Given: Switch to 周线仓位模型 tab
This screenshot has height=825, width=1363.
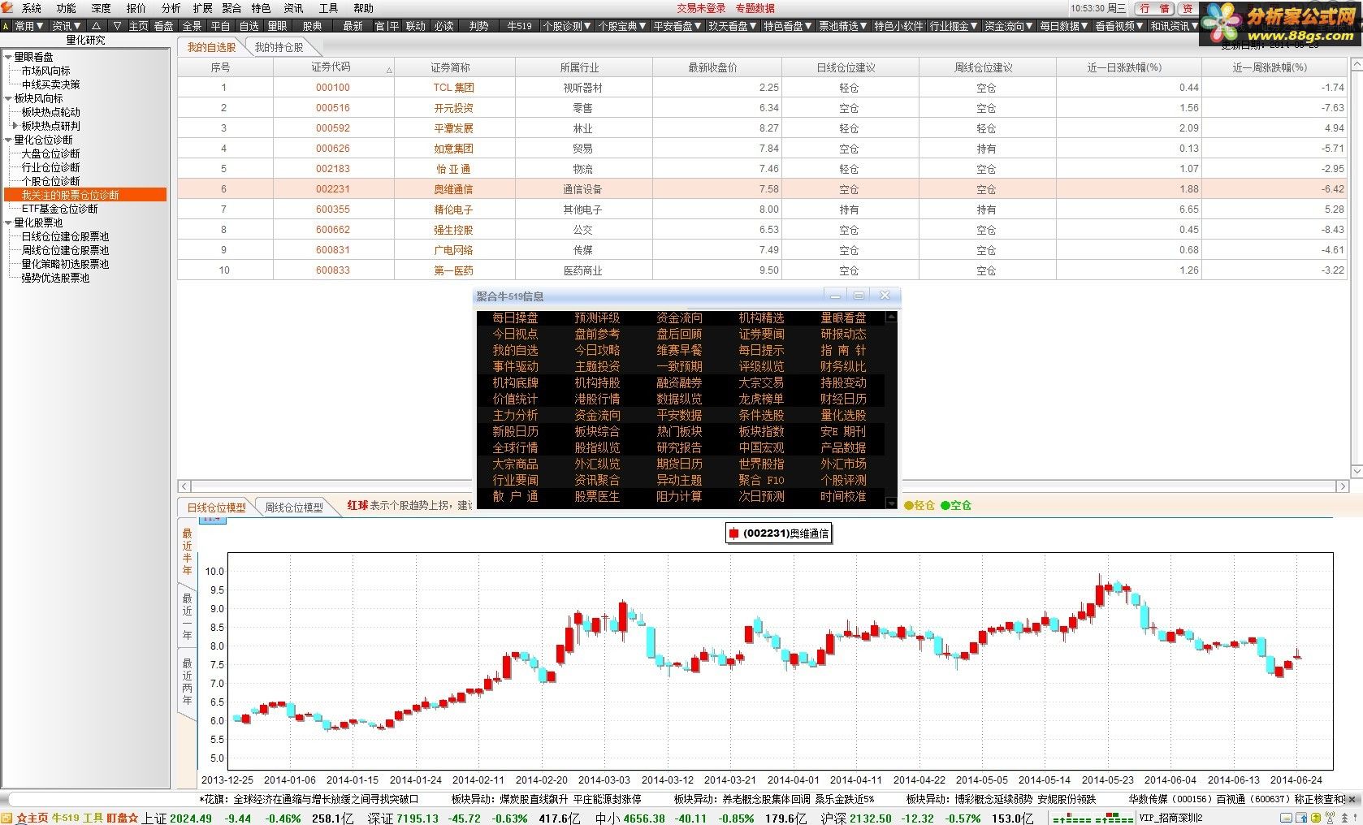Looking at the screenshot, I should 293,507.
